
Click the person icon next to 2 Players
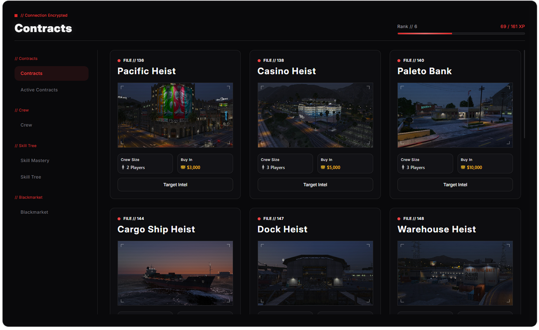[x=123, y=167]
